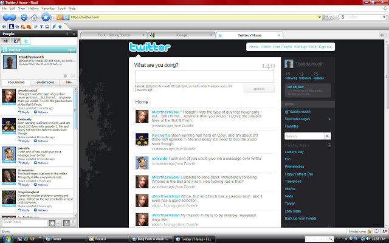The width and height of the screenshot is (389, 243).
Task: Open a new tab with plus button
Action: [x=382, y=35]
